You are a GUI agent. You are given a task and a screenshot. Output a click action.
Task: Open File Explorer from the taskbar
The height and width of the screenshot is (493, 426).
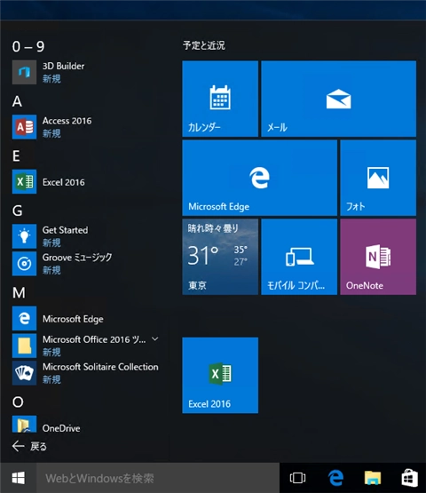(373, 478)
